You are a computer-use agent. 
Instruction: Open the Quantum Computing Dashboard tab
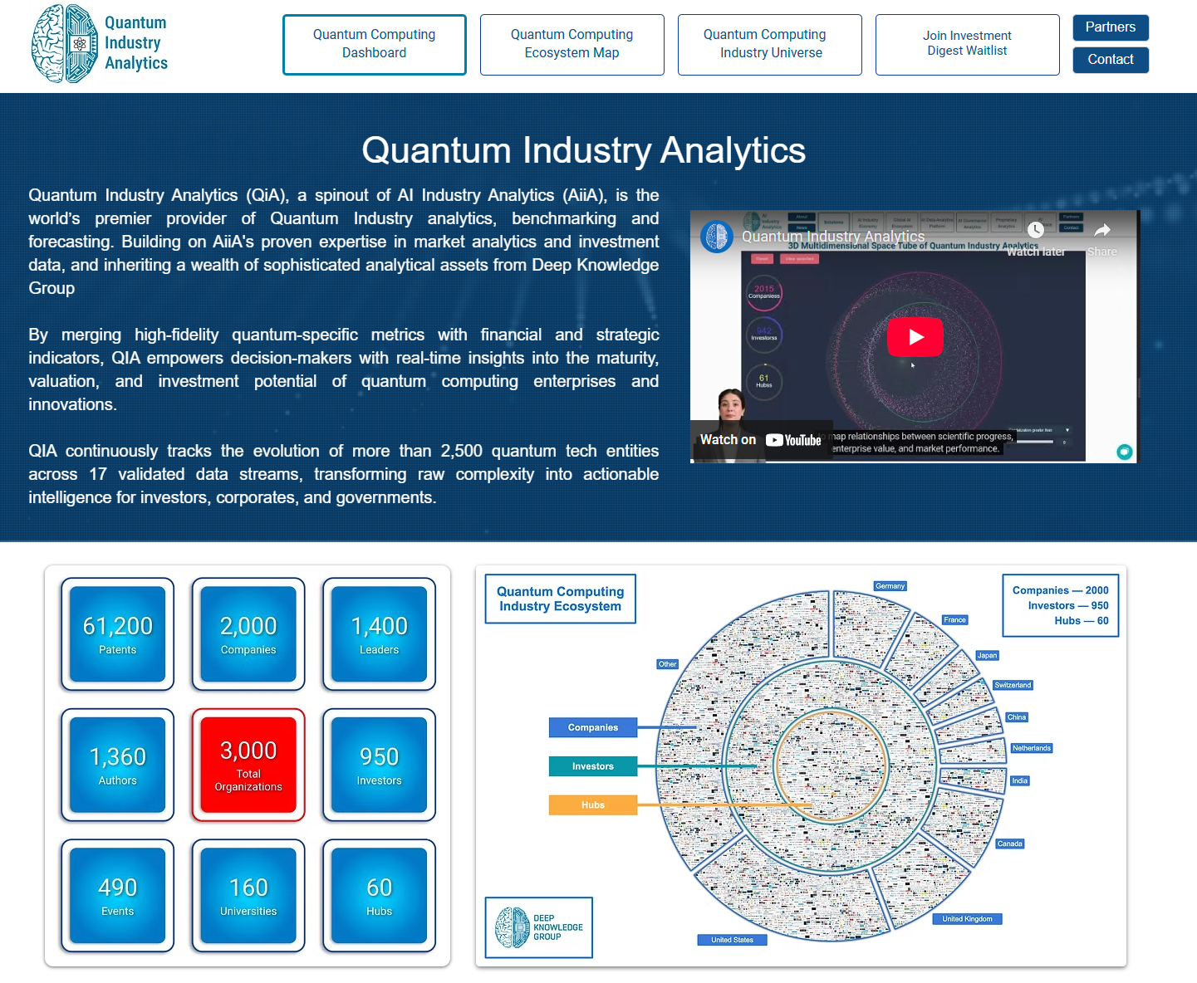[374, 44]
